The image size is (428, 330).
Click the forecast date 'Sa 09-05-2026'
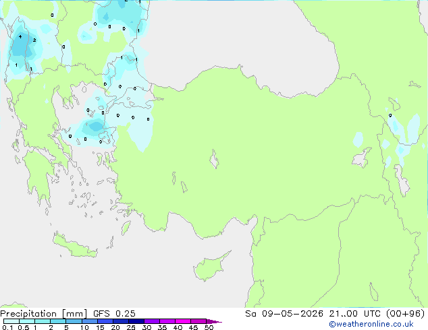[x=284, y=314]
